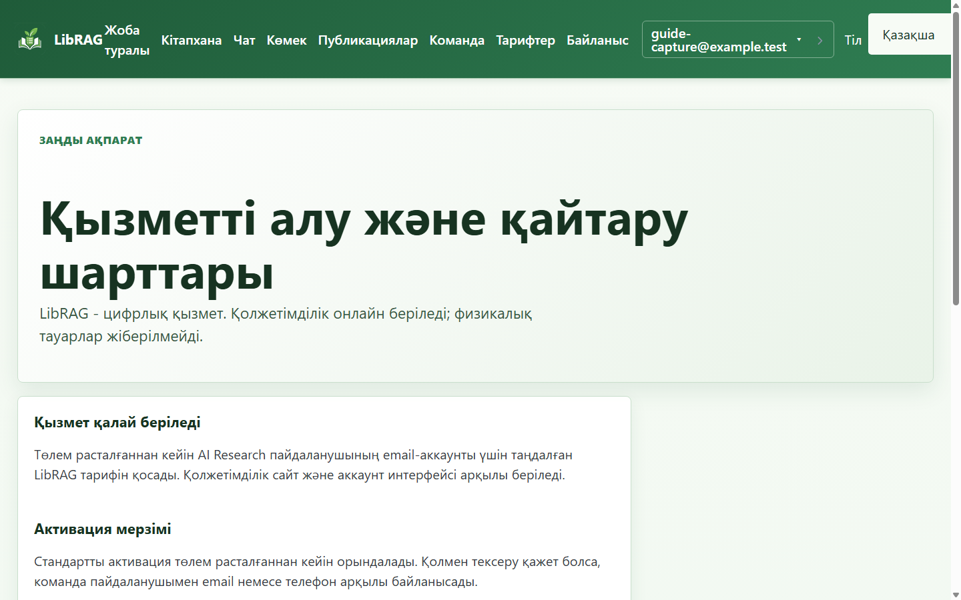The width and height of the screenshot is (961, 600).
Task: Open the "Қазақша" language selector
Action: tap(910, 35)
